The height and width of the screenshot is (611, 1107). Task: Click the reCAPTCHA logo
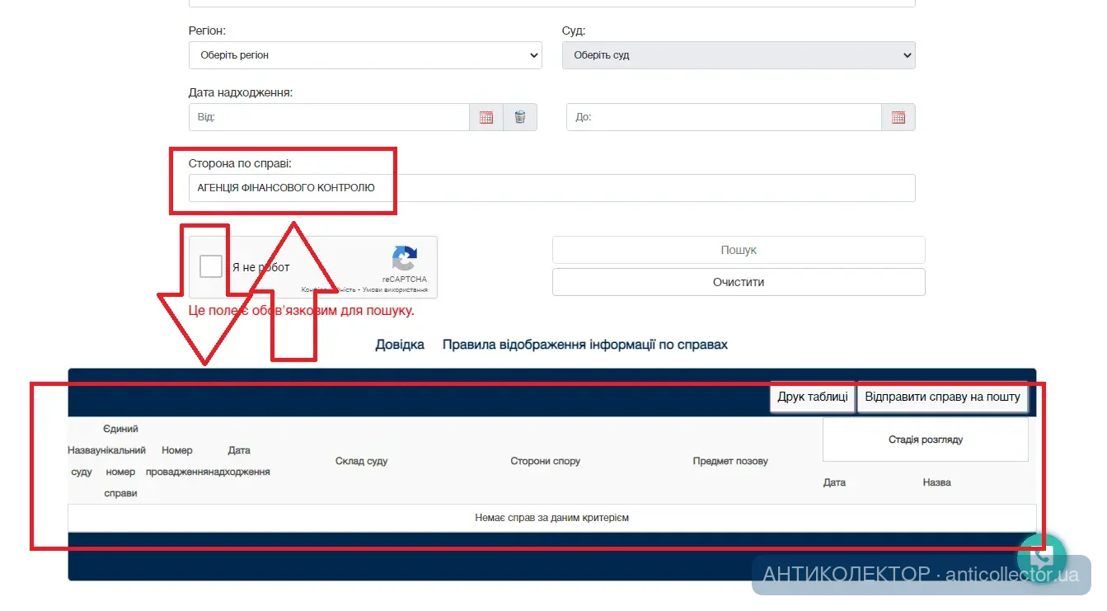tap(405, 259)
